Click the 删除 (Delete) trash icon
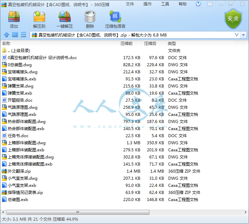The width and height of the screenshot is (249, 224). 90,17
